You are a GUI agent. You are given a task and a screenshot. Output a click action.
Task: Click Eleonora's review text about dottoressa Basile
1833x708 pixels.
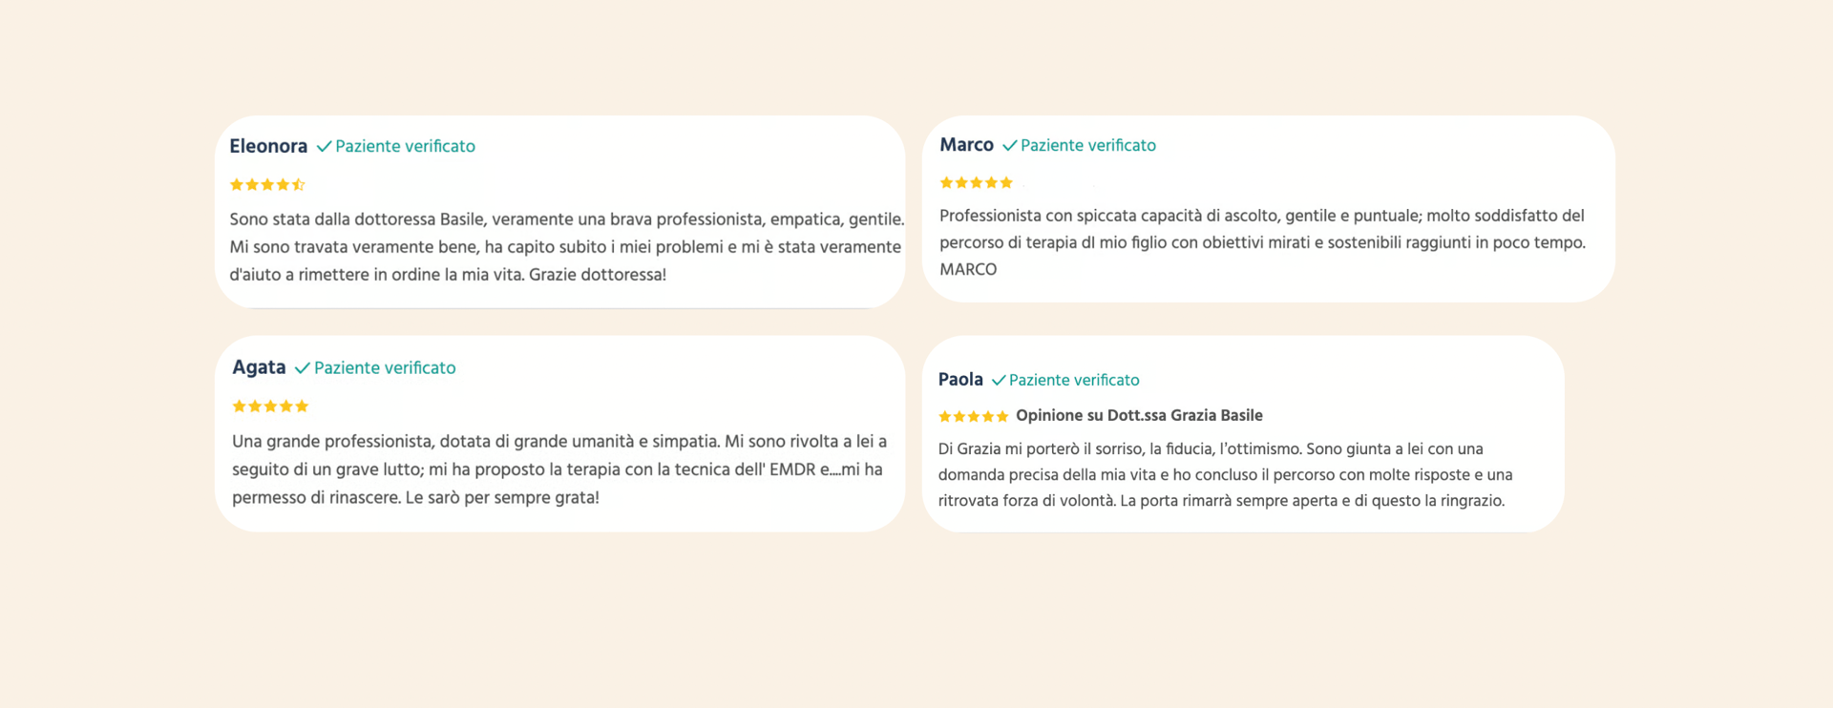(x=566, y=247)
